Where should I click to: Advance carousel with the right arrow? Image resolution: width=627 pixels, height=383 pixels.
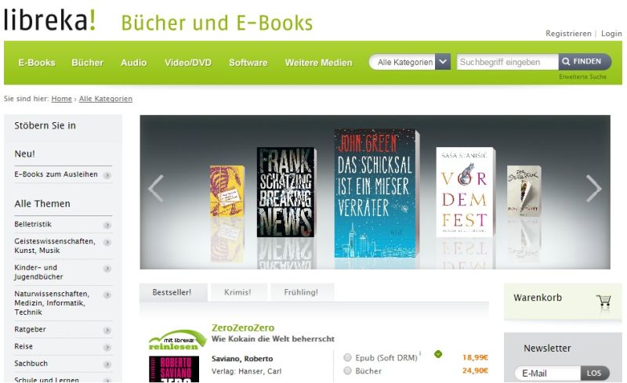click(x=594, y=188)
